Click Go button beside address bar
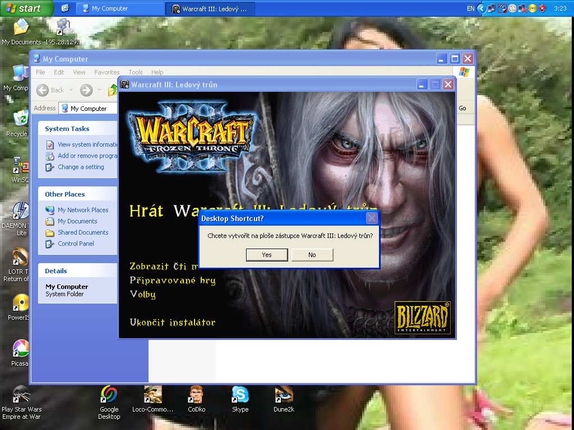This screenshot has height=430, width=574. click(x=462, y=108)
